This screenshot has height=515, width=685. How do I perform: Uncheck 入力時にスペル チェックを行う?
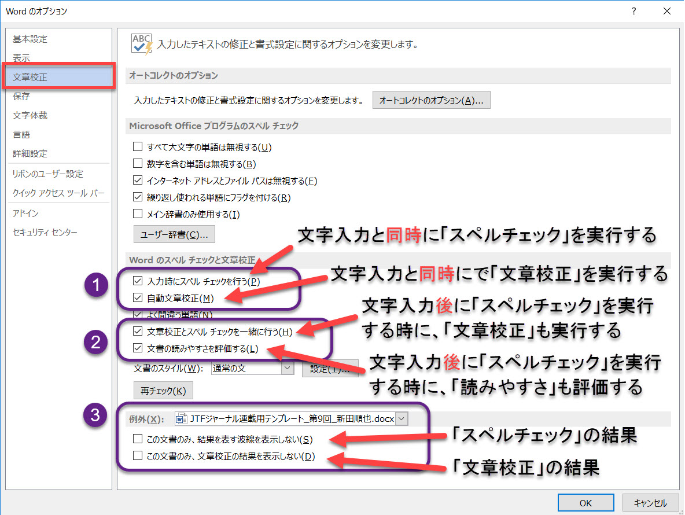click(x=138, y=281)
